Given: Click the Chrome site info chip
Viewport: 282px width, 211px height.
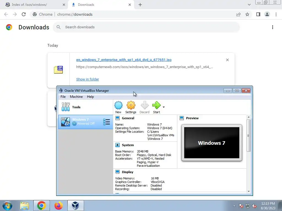Looking at the screenshot, I should [x=43, y=14].
